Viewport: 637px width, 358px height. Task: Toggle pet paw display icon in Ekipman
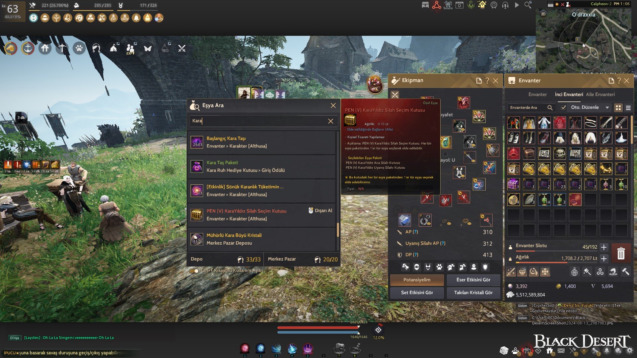pyautogui.click(x=439, y=267)
